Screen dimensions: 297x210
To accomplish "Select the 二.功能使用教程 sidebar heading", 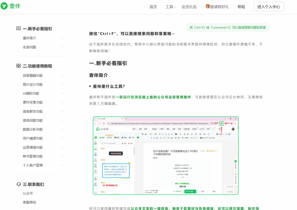I will [x=37, y=66].
